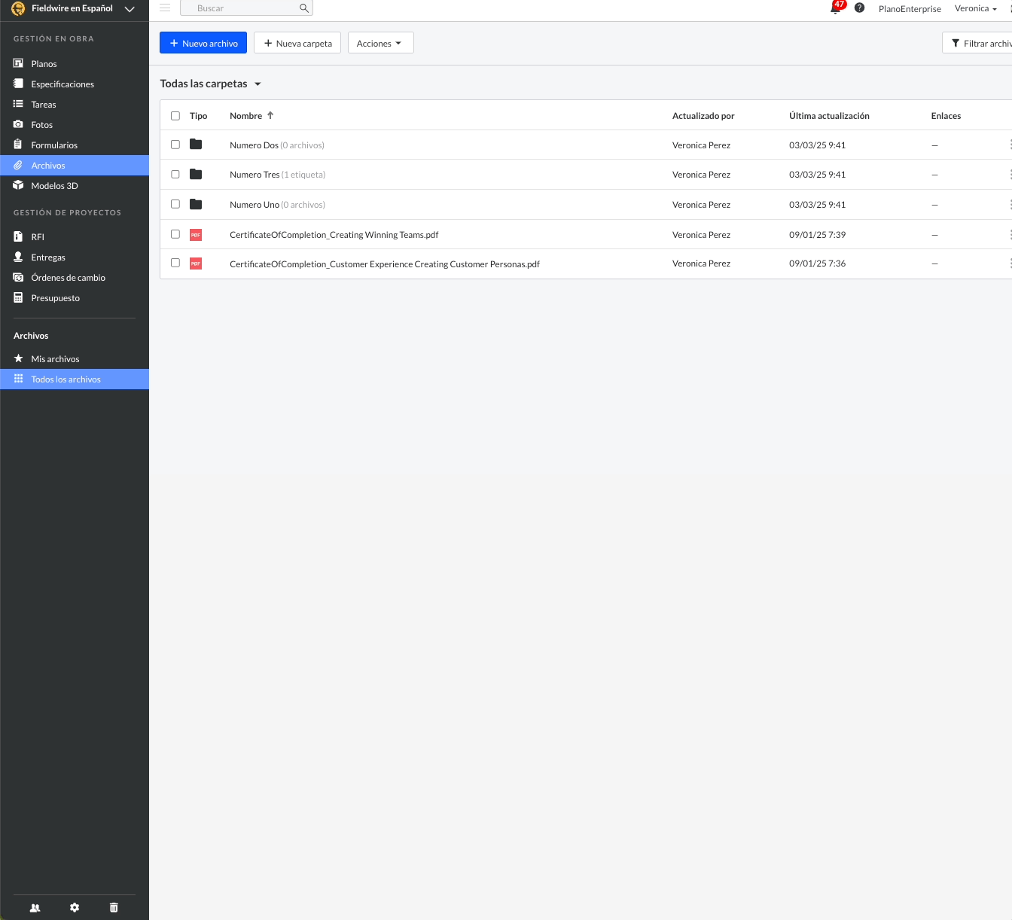Toggle the select-all checkbox in header
The width and height of the screenshot is (1012, 920).
(175, 116)
